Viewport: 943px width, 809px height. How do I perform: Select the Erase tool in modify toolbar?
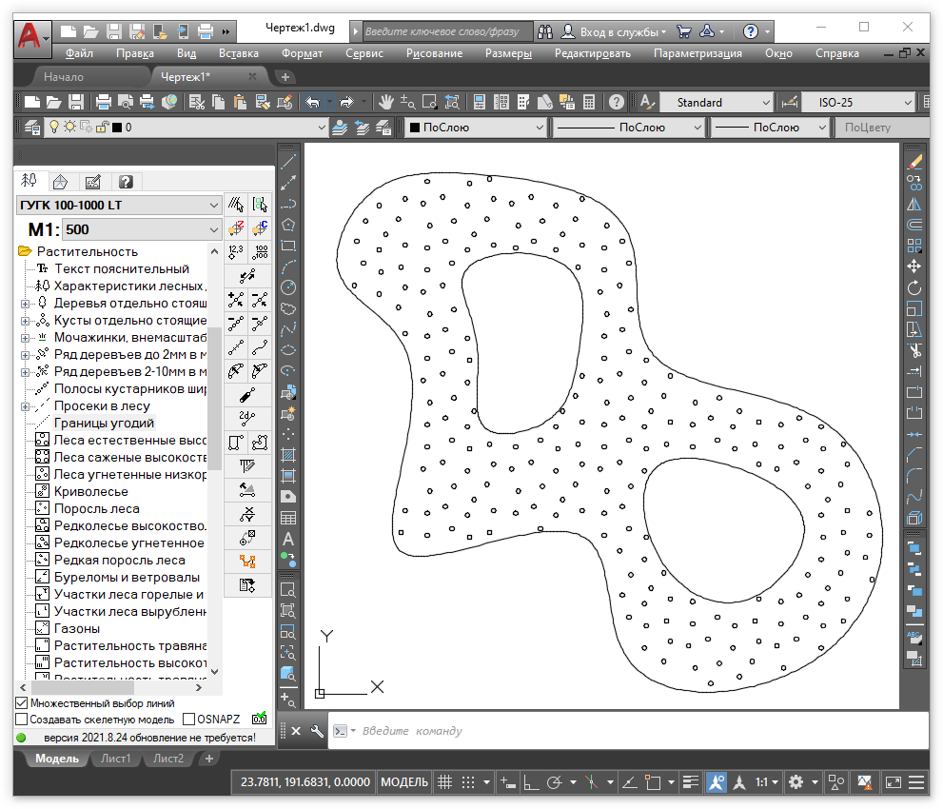coord(914,162)
